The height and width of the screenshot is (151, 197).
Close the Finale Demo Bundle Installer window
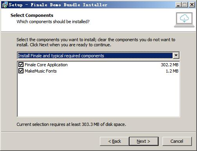(192, 5)
